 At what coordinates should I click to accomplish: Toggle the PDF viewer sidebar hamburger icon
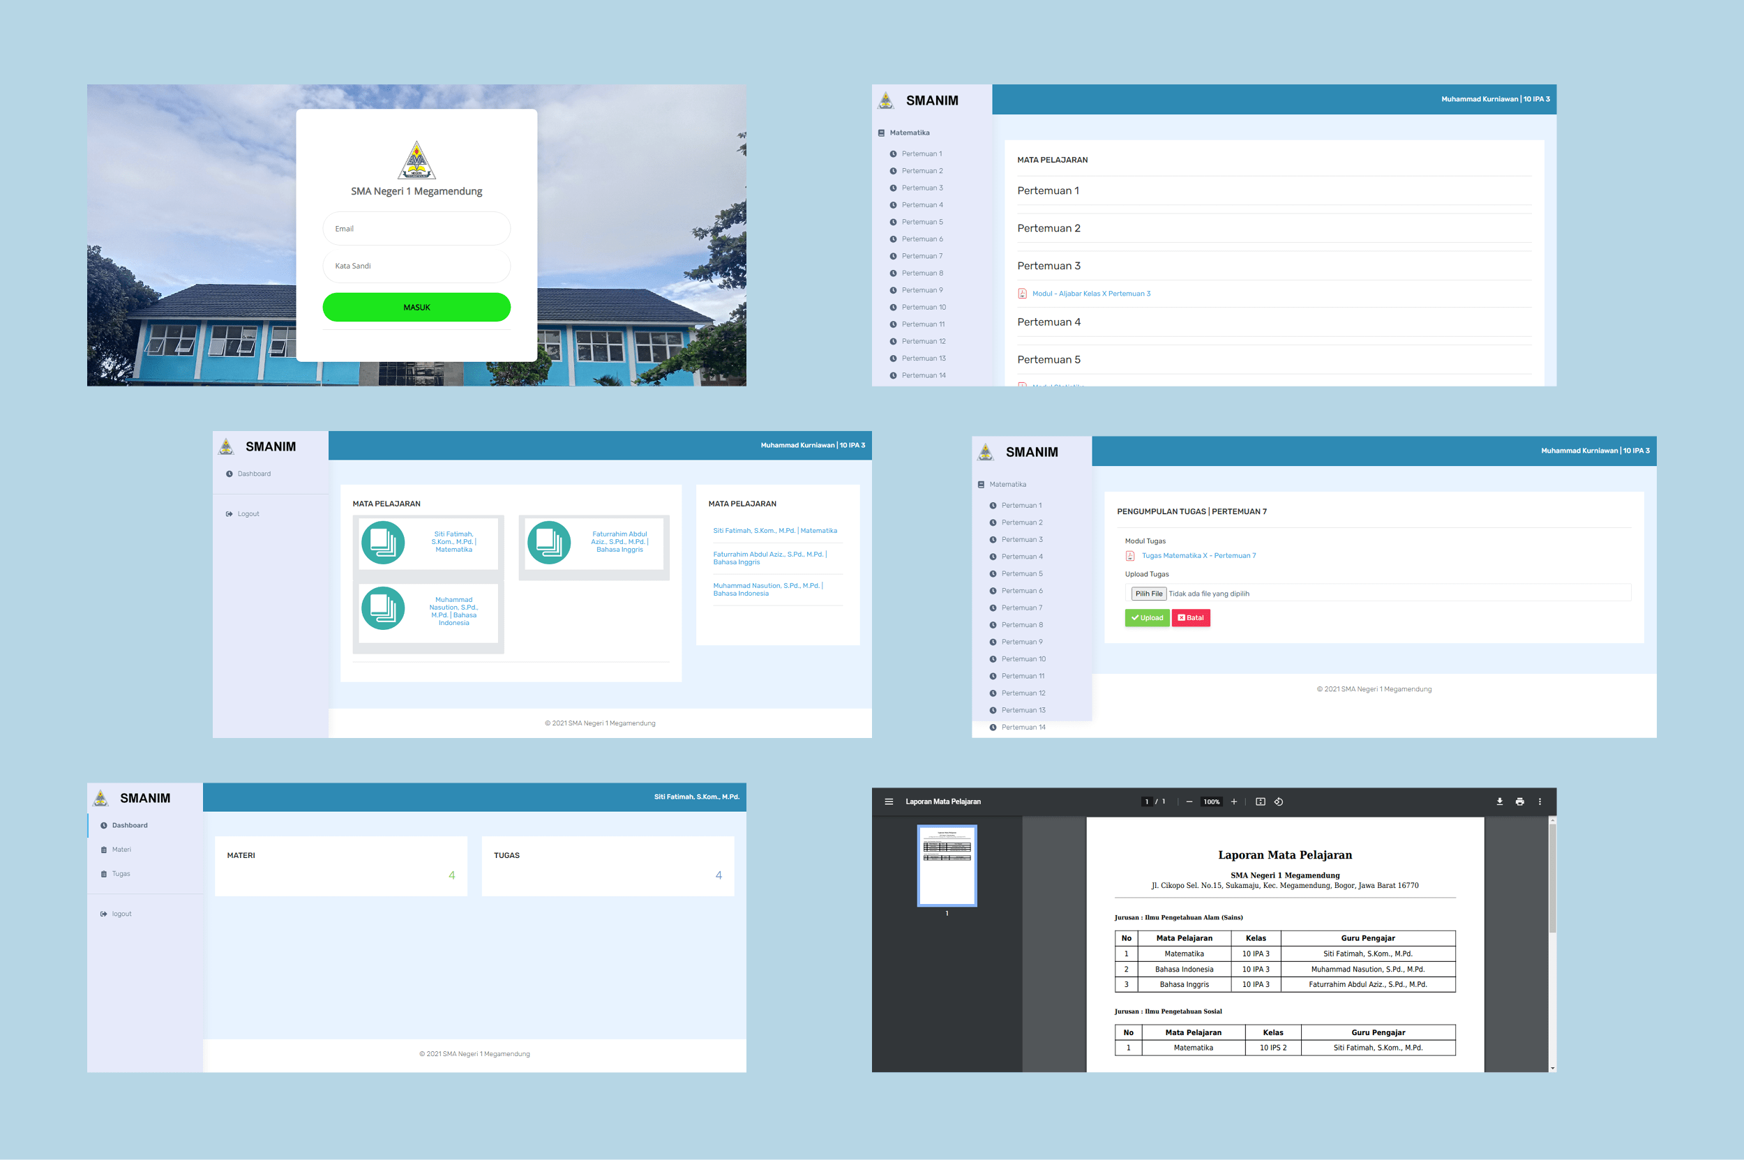[x=889, y=801]
